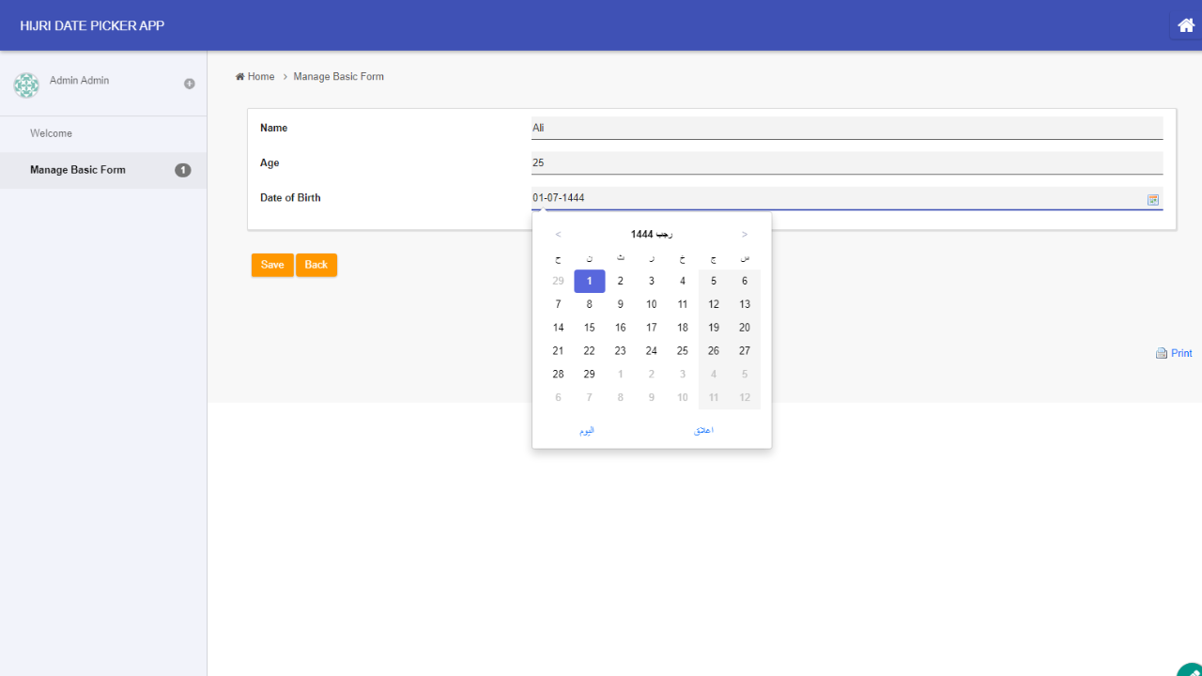The image size is (1202, 676).
Task: Select Manage Basic Form in the sidebar
Action: tap(78, 170)
